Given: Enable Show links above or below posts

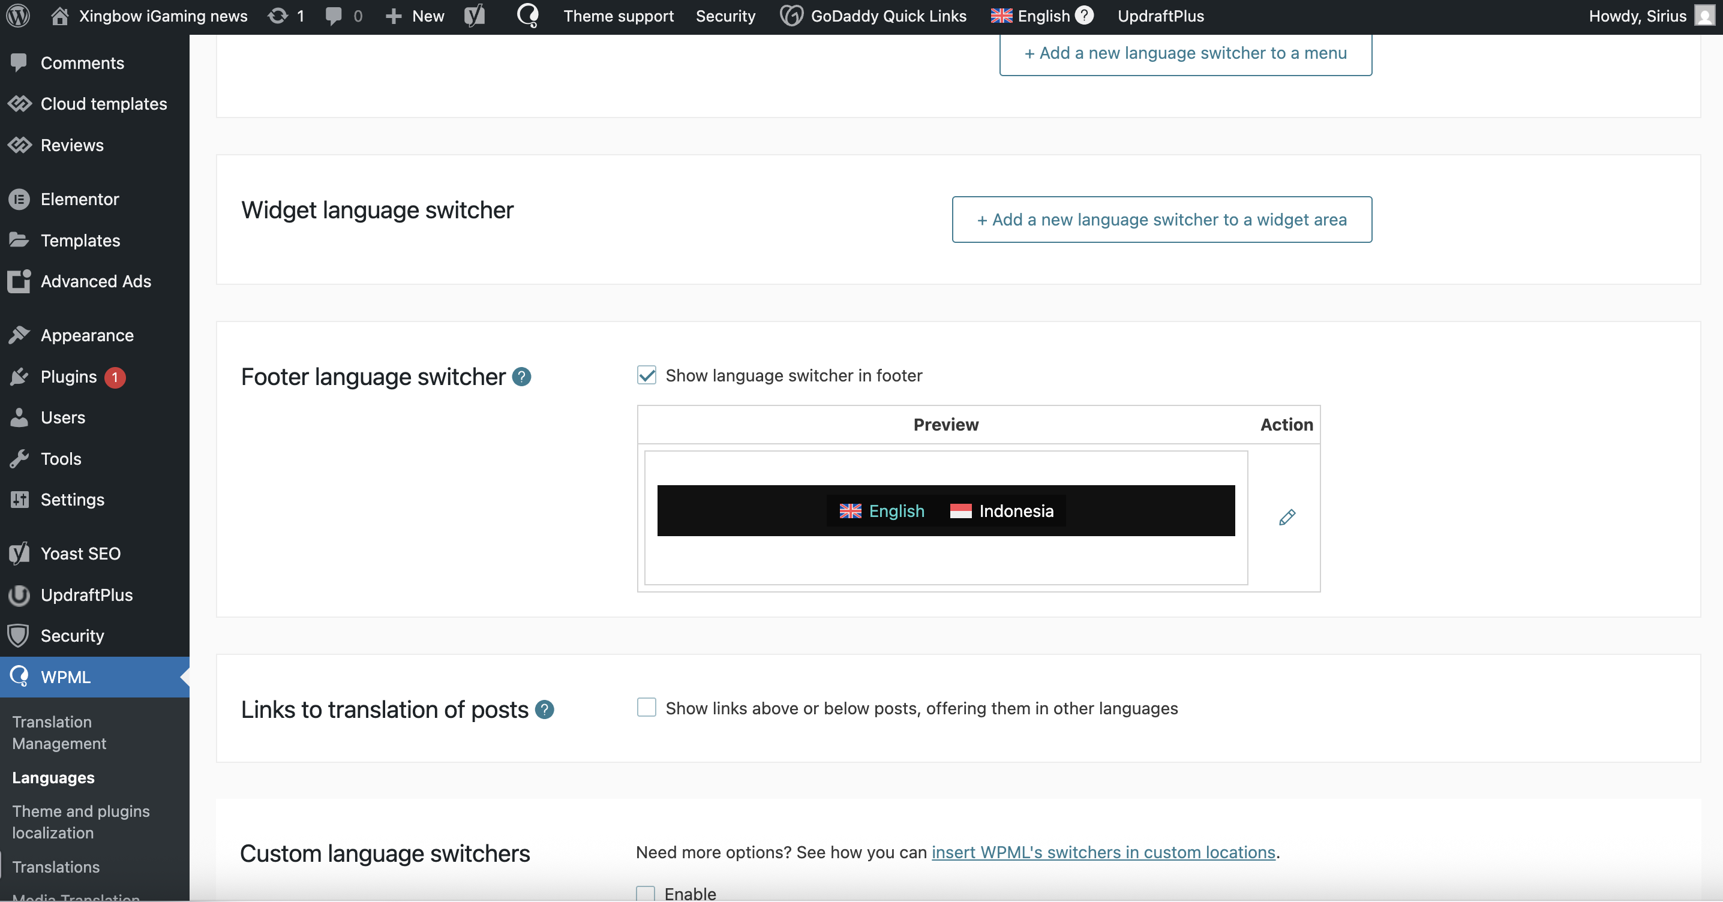Looking at the screenshot, I should [x=646, y=708].
